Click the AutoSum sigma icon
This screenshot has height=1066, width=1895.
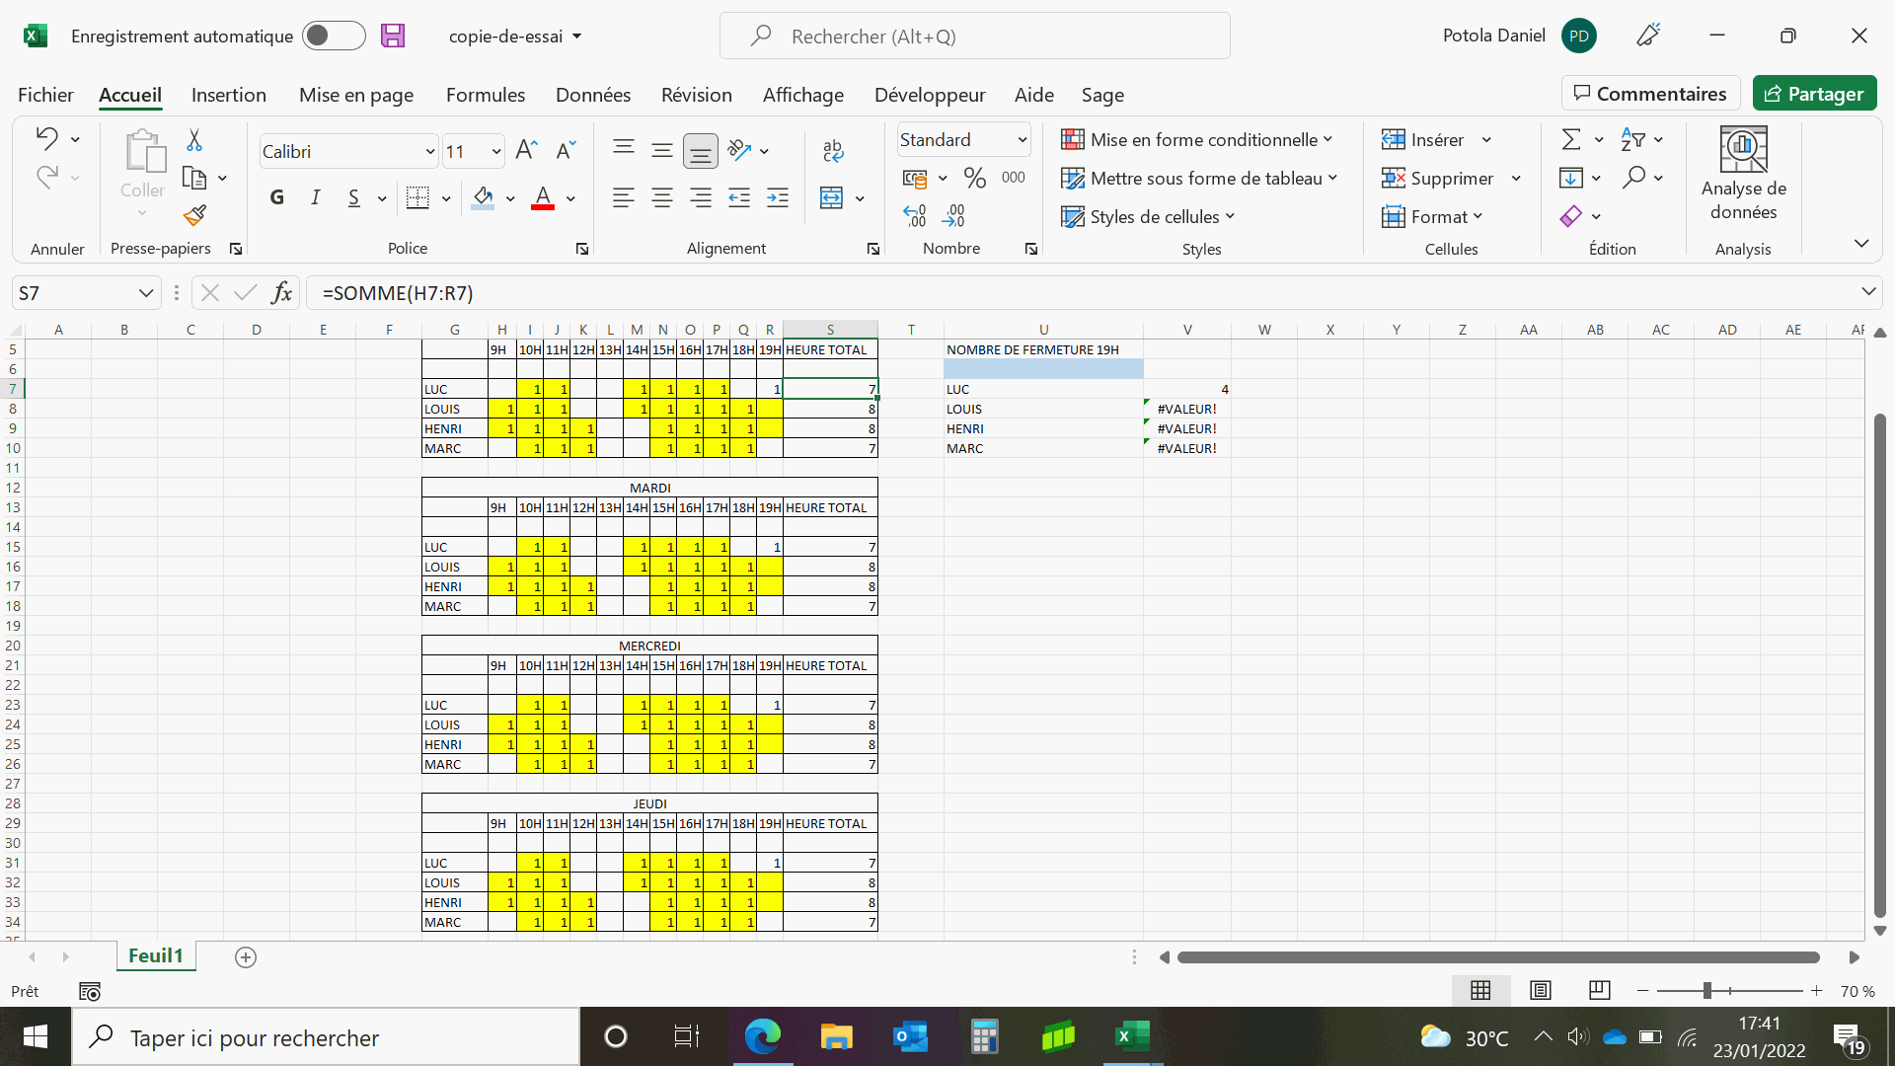[1571, 139]
